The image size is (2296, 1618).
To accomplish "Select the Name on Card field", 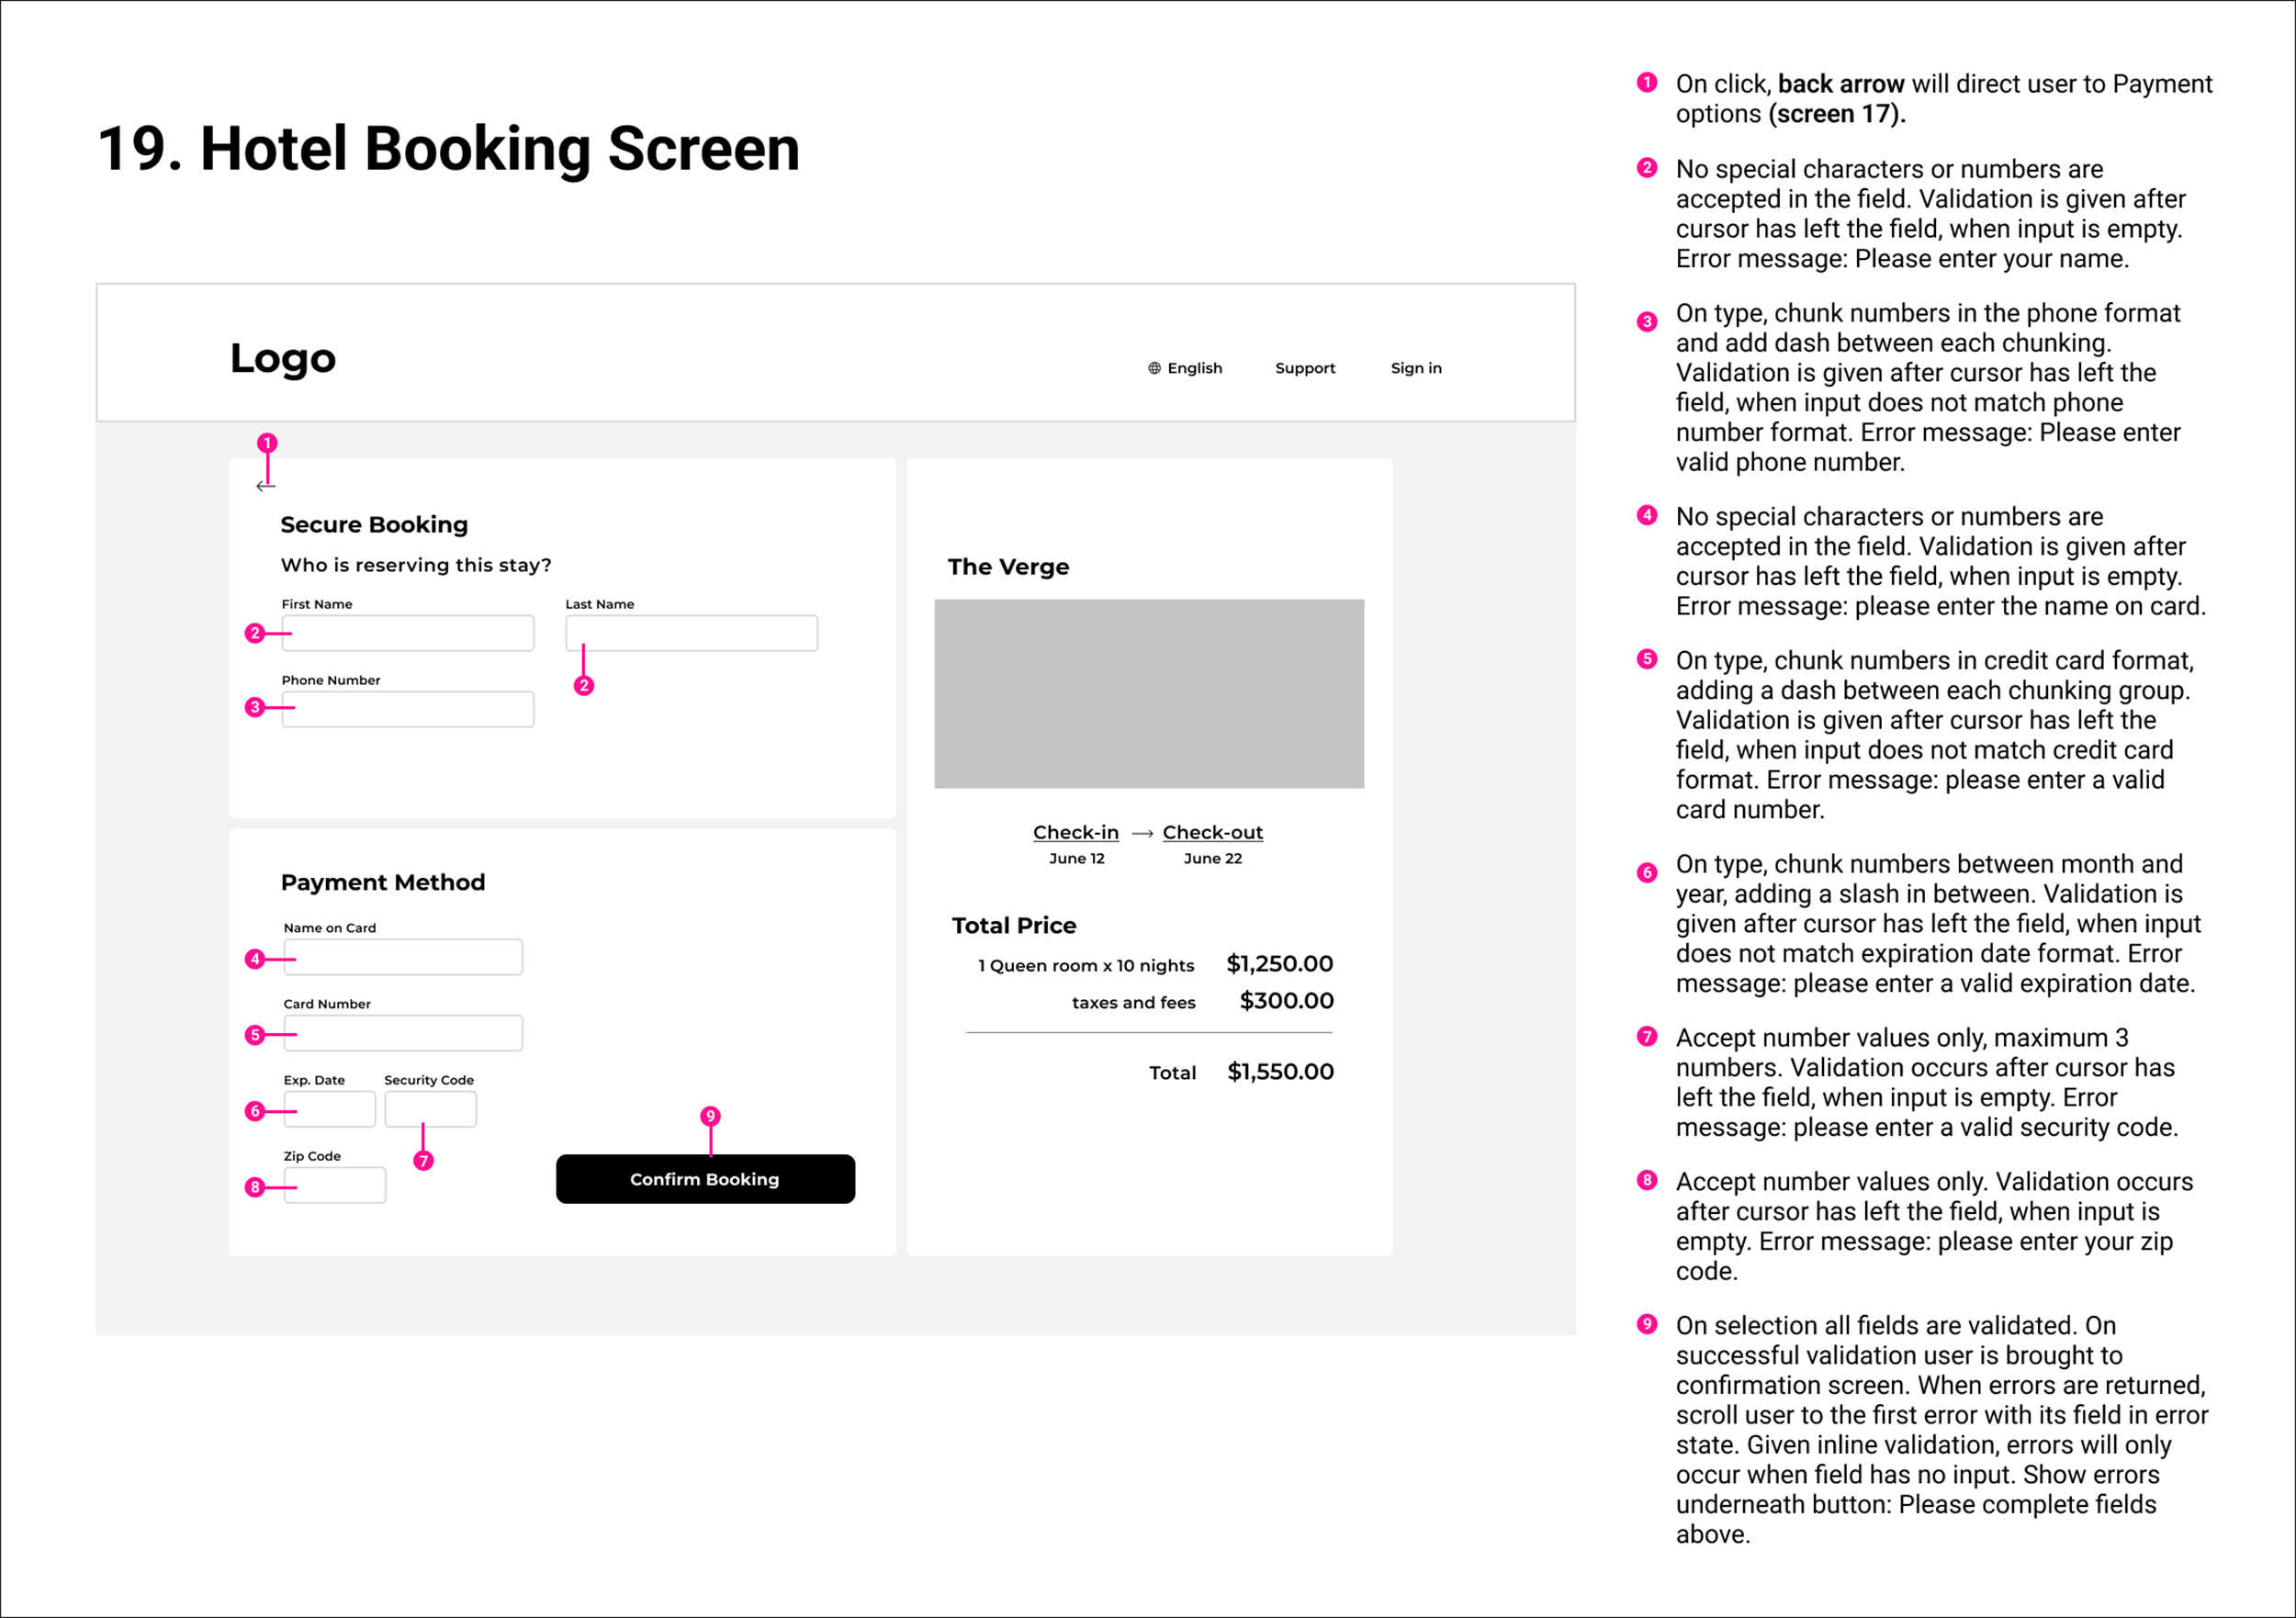I will click(x=405, y=957).
